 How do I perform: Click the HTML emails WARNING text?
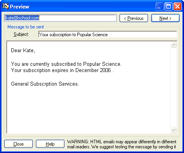click(121, 144)
